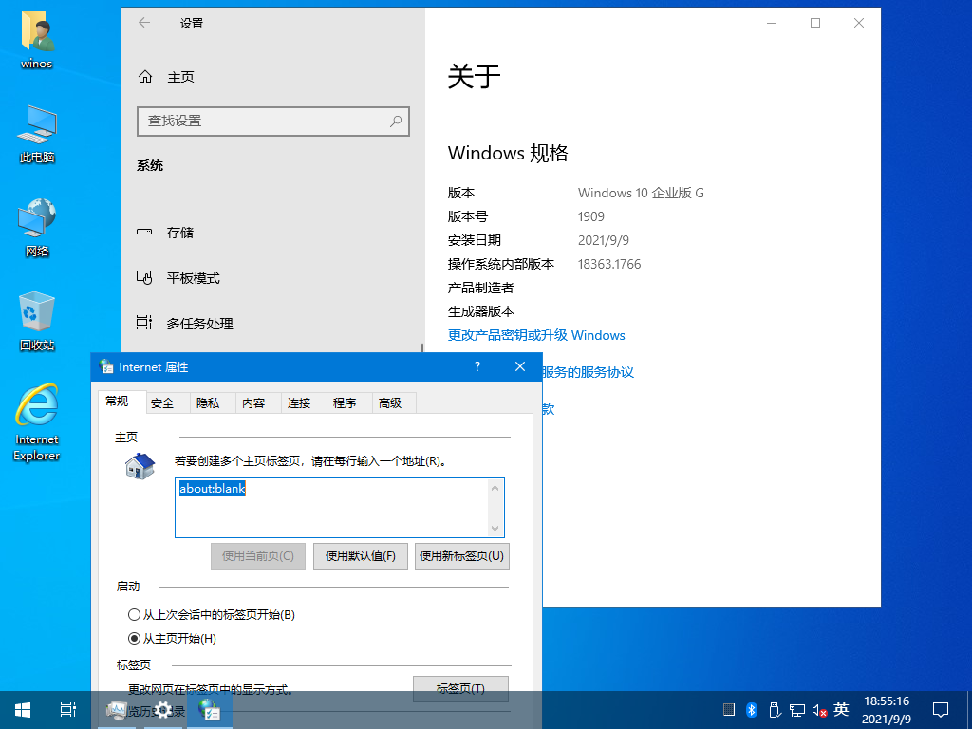Click the home page address text box
972x729 pixels.
point(340,508)
